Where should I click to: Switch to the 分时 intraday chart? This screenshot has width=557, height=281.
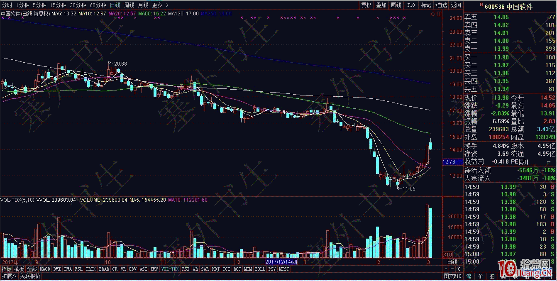(x=7, y=5)
